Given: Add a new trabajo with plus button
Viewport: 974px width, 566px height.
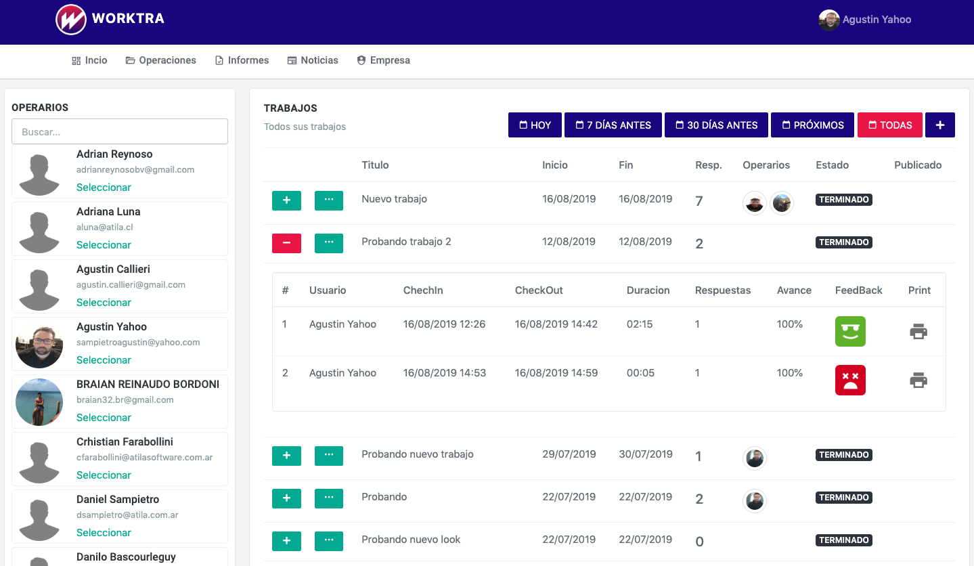Looking at the screenshot, I should [940, 125].
